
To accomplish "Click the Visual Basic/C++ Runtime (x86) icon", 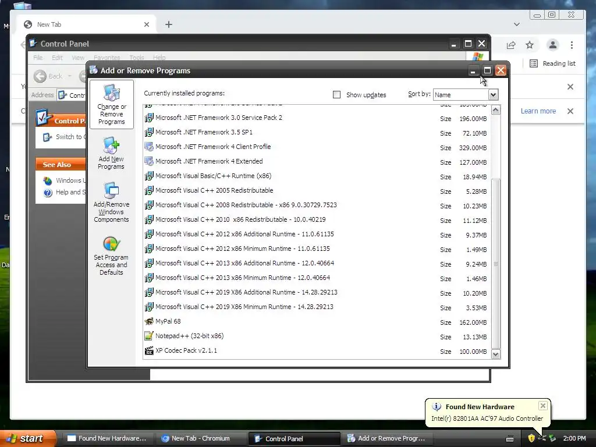I will (149, 176).
